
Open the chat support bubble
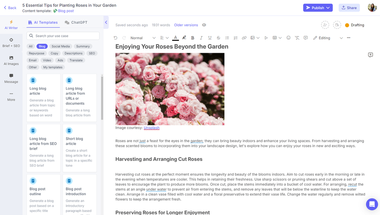372,204
